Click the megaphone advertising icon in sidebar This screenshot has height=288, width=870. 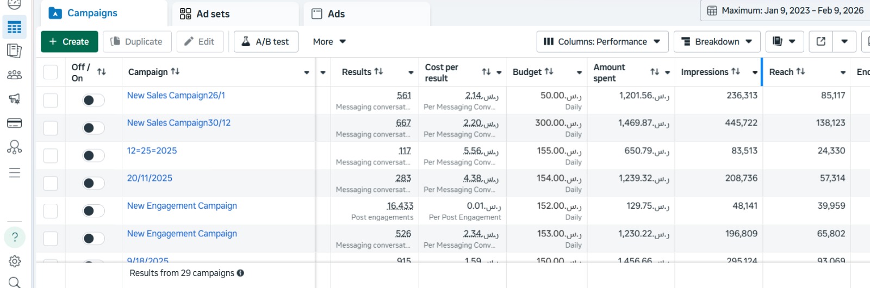[x=15, y=99]
